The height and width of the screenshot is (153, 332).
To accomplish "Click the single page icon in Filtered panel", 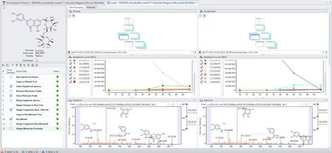I will click(x=70, y=15).
